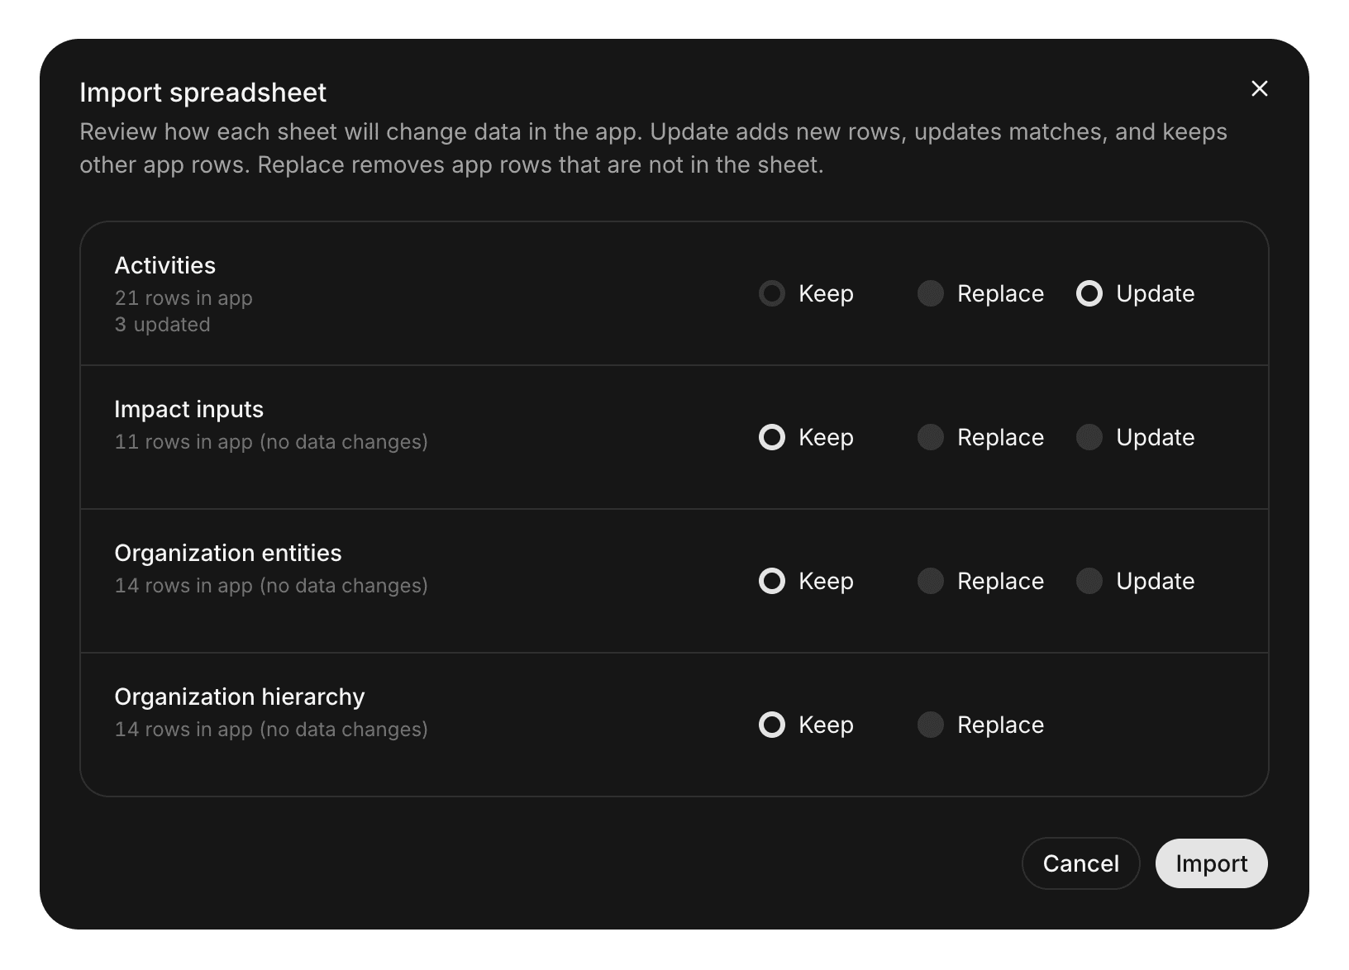
Task: Select Keep for Organization entities
Action: click(x=772, y=581)
